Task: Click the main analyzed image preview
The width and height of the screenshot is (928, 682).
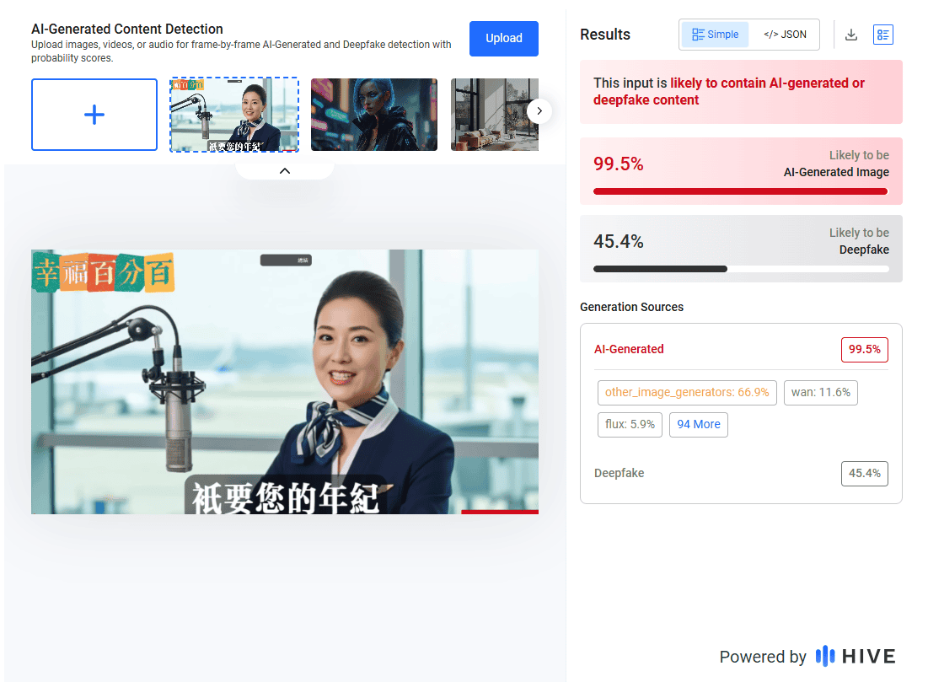Action: [x=285, y=382]
